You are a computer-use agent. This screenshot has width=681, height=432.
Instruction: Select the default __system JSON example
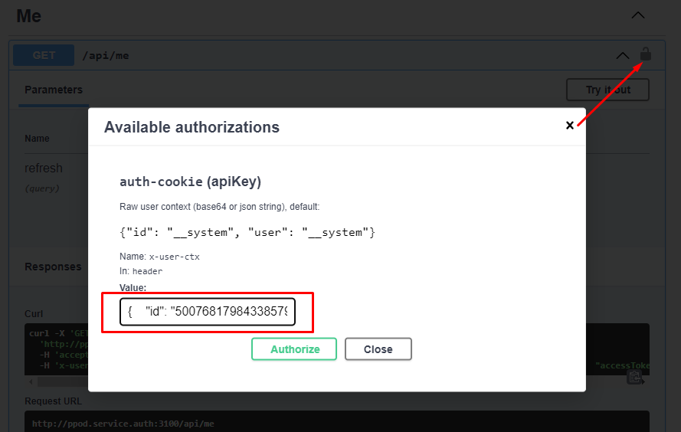pos(247,231)
